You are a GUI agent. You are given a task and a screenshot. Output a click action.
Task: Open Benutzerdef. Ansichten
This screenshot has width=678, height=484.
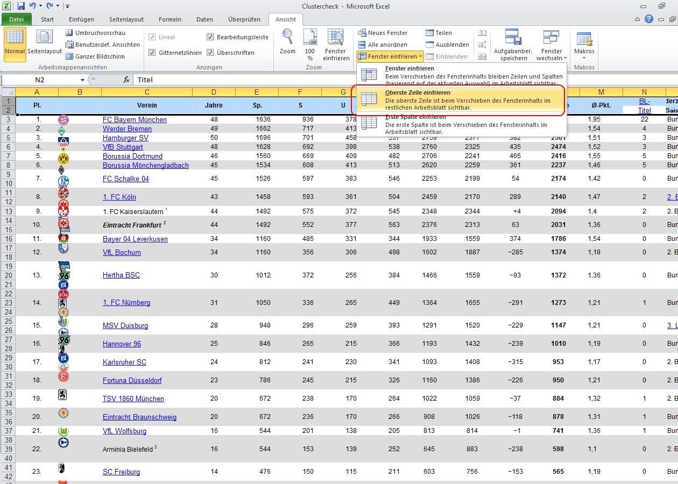(x=103, y=45)
